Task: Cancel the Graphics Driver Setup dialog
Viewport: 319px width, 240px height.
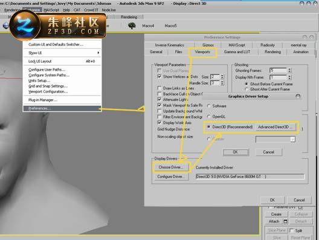Action: [x=268, y=152]
